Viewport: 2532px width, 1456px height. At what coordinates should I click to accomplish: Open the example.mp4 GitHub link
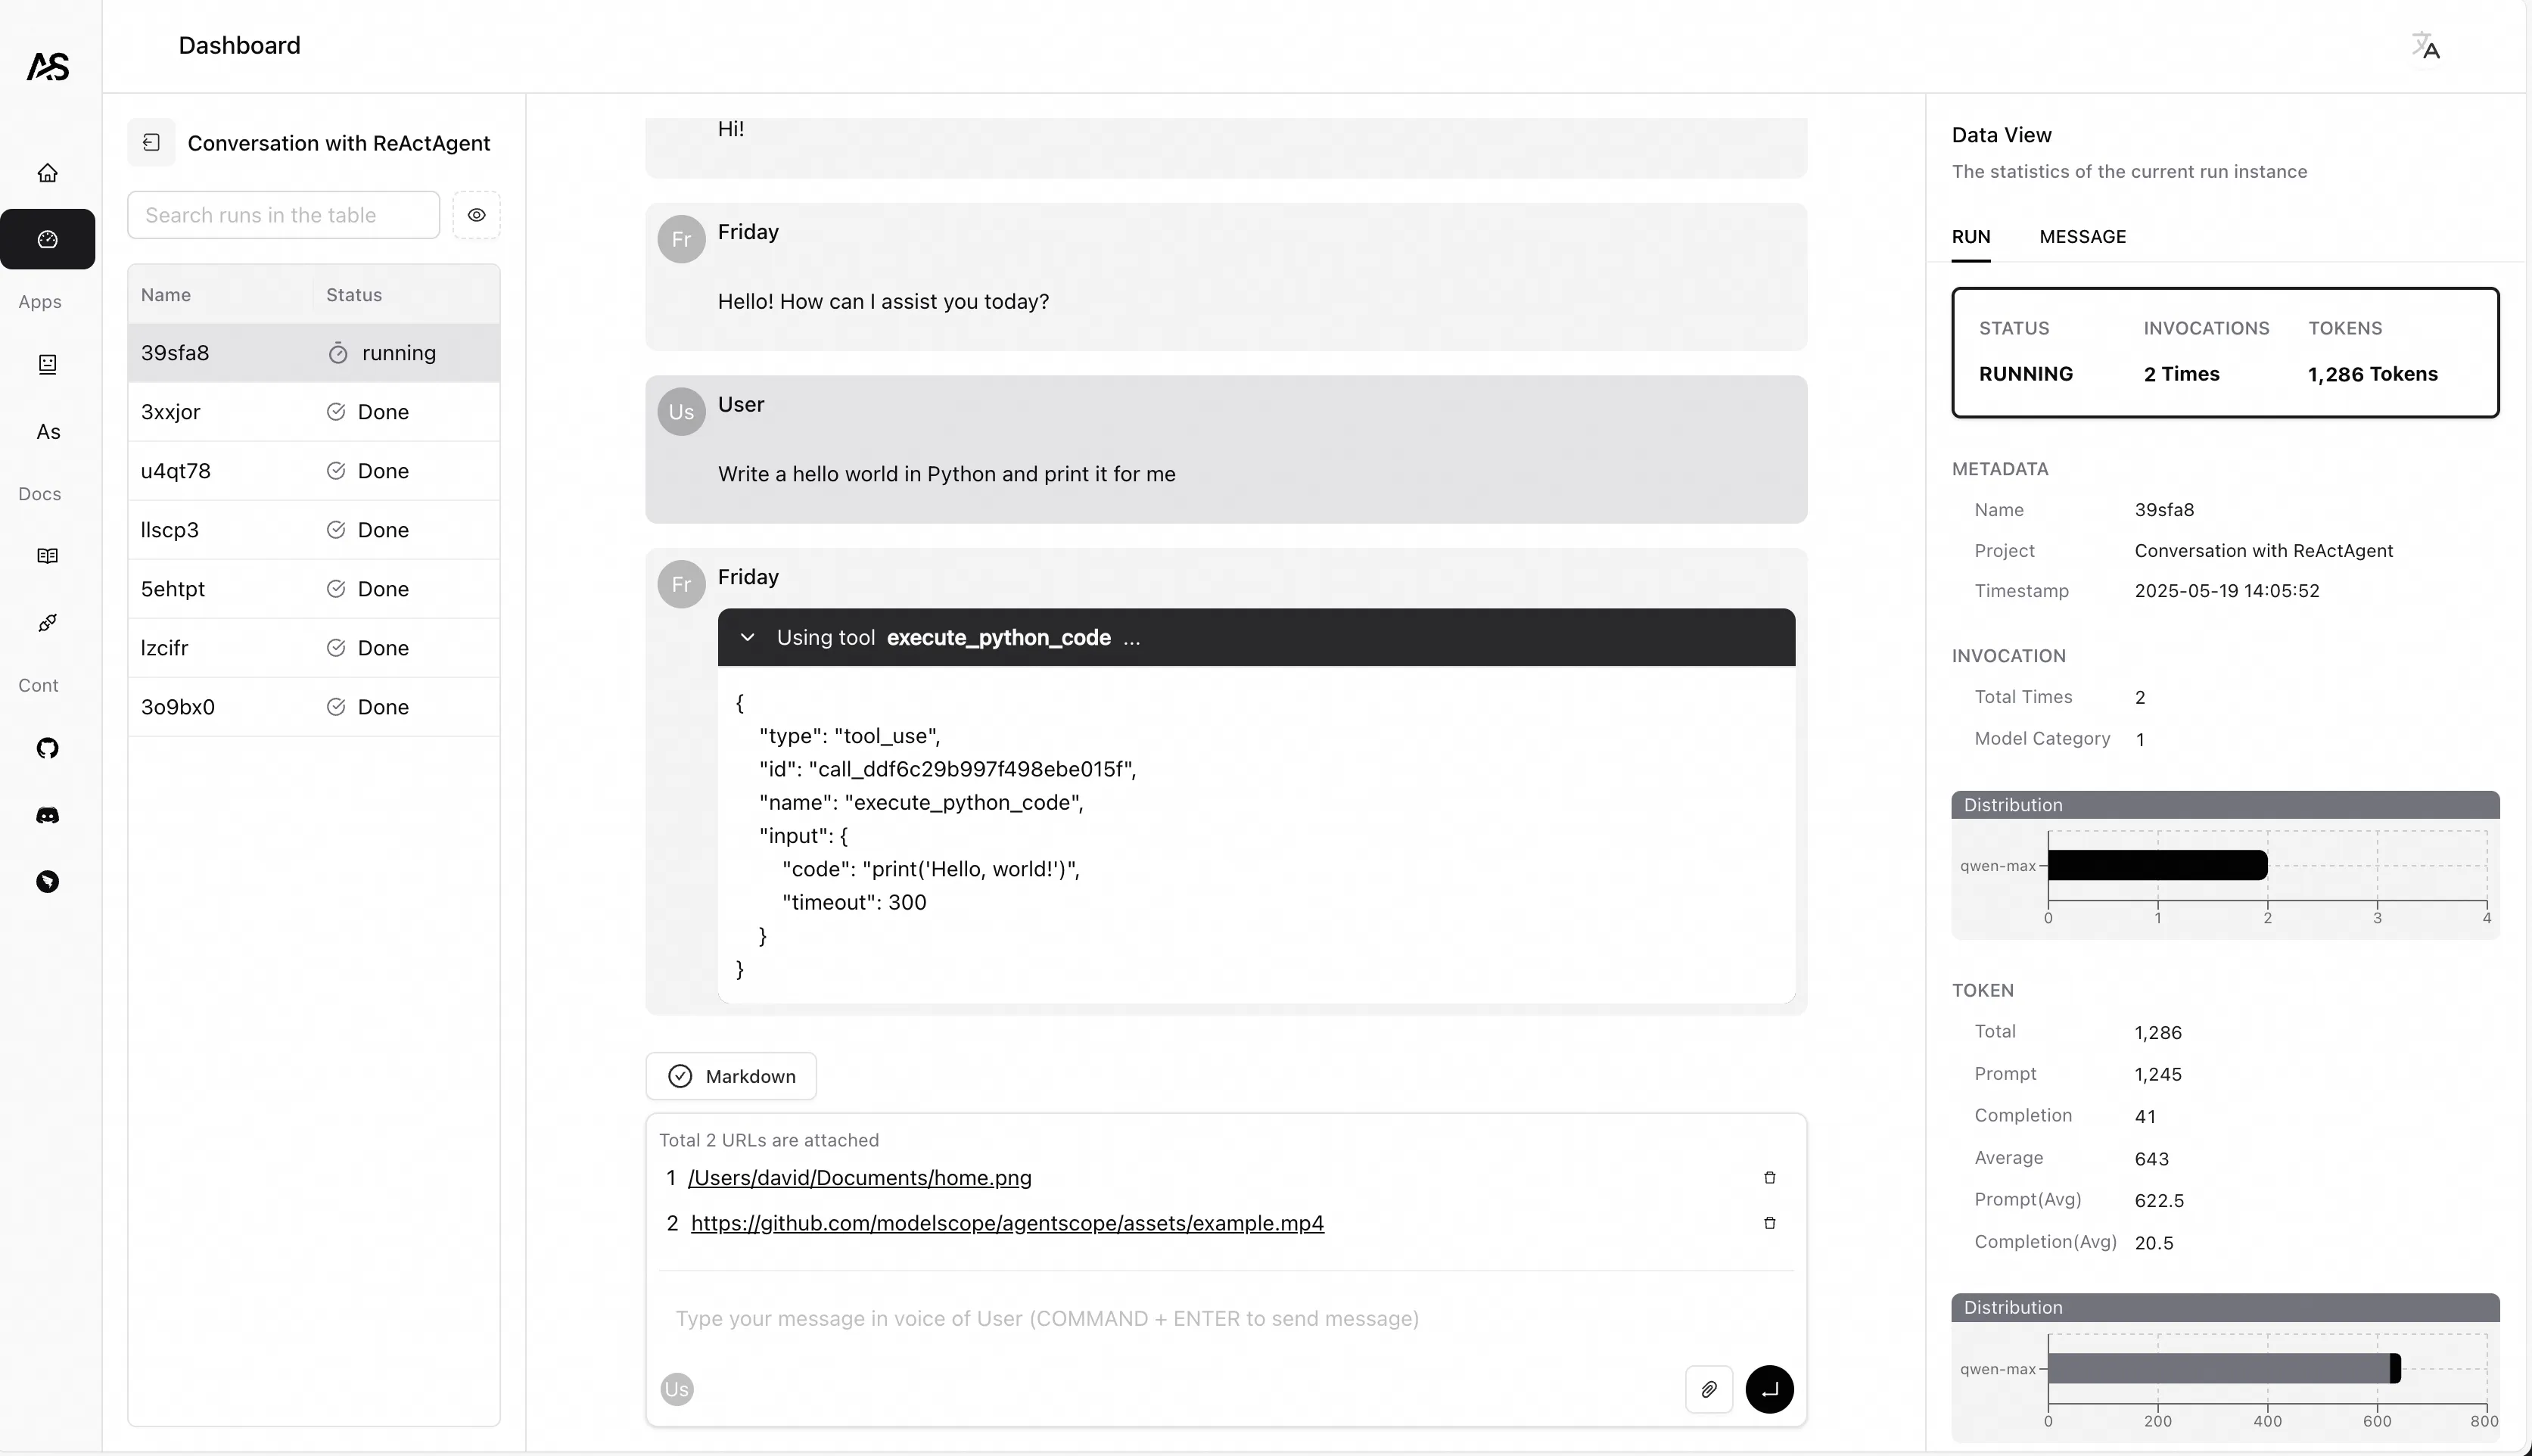pyautogui.click(x=1007, y=1223)
